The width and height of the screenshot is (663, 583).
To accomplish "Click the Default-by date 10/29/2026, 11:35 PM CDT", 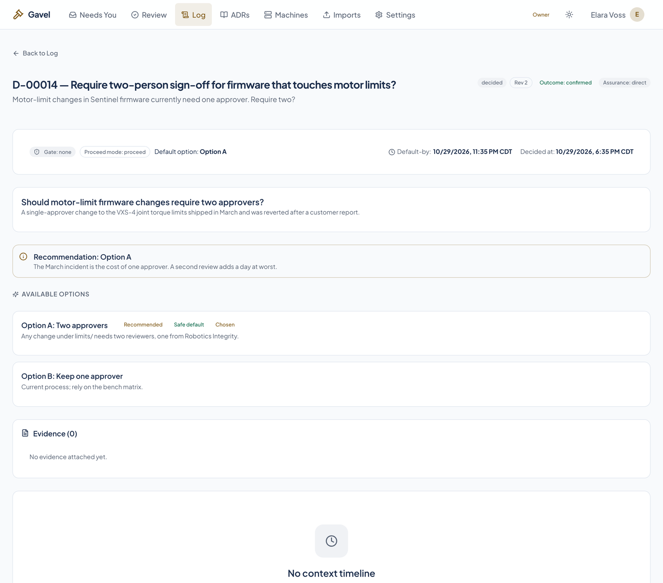I will coord(472,152).
